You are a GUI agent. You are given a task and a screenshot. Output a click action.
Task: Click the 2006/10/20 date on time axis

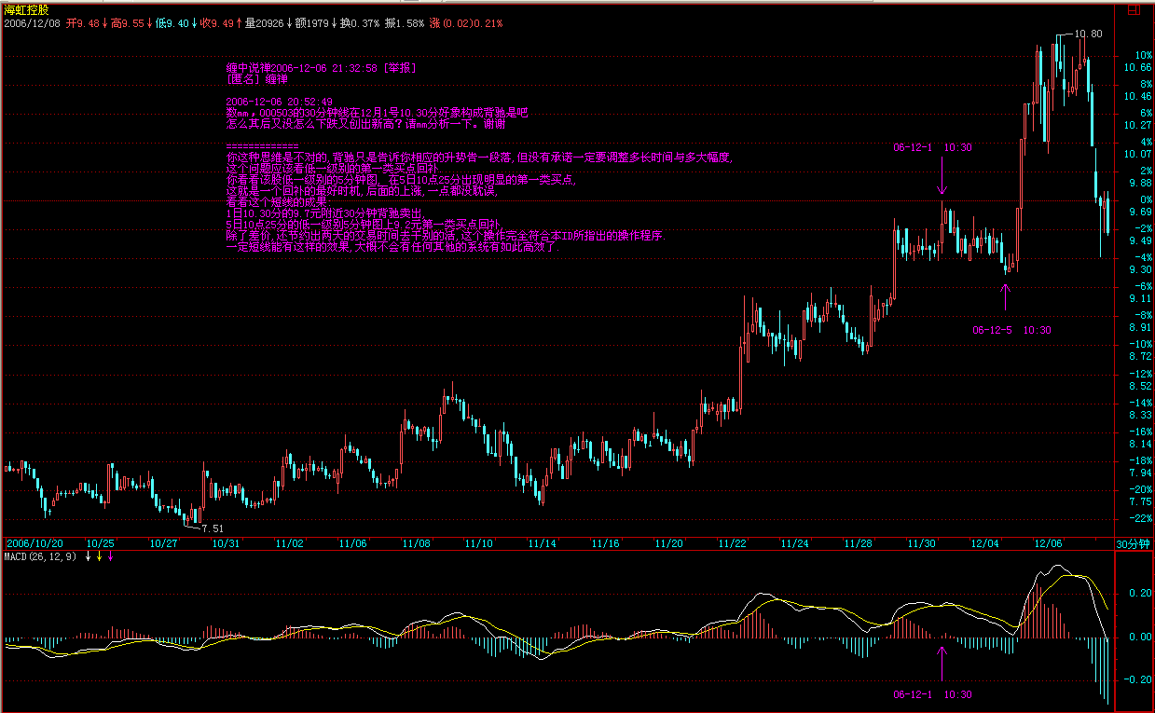34,543
